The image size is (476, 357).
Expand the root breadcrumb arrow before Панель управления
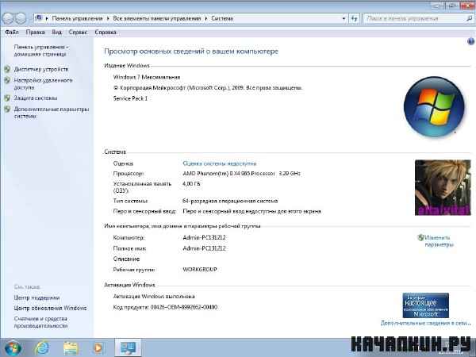47,18
